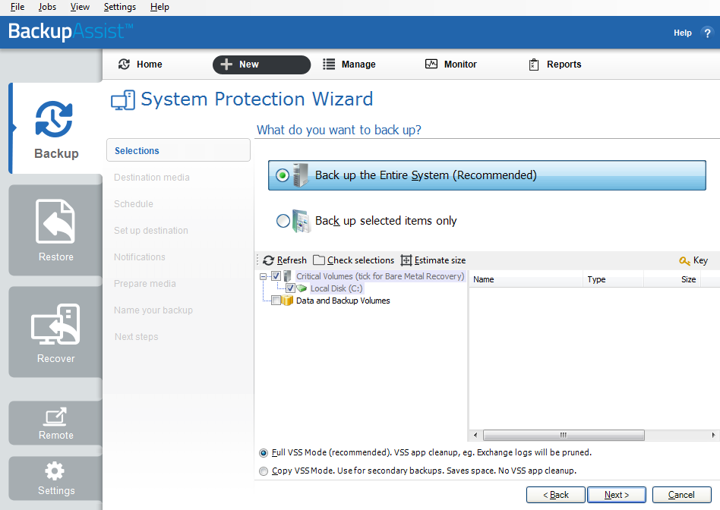Open the New tab
The image size is (720, 510).
click(x=261, y=65)
